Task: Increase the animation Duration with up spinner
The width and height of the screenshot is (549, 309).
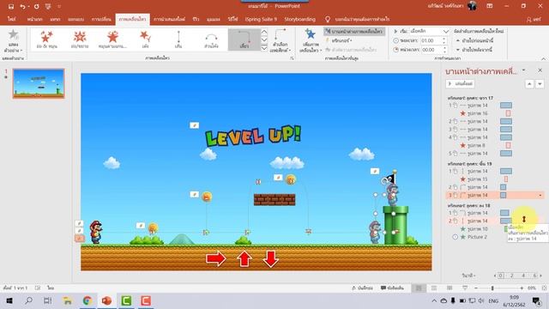Action: click(x=445, y=39)
